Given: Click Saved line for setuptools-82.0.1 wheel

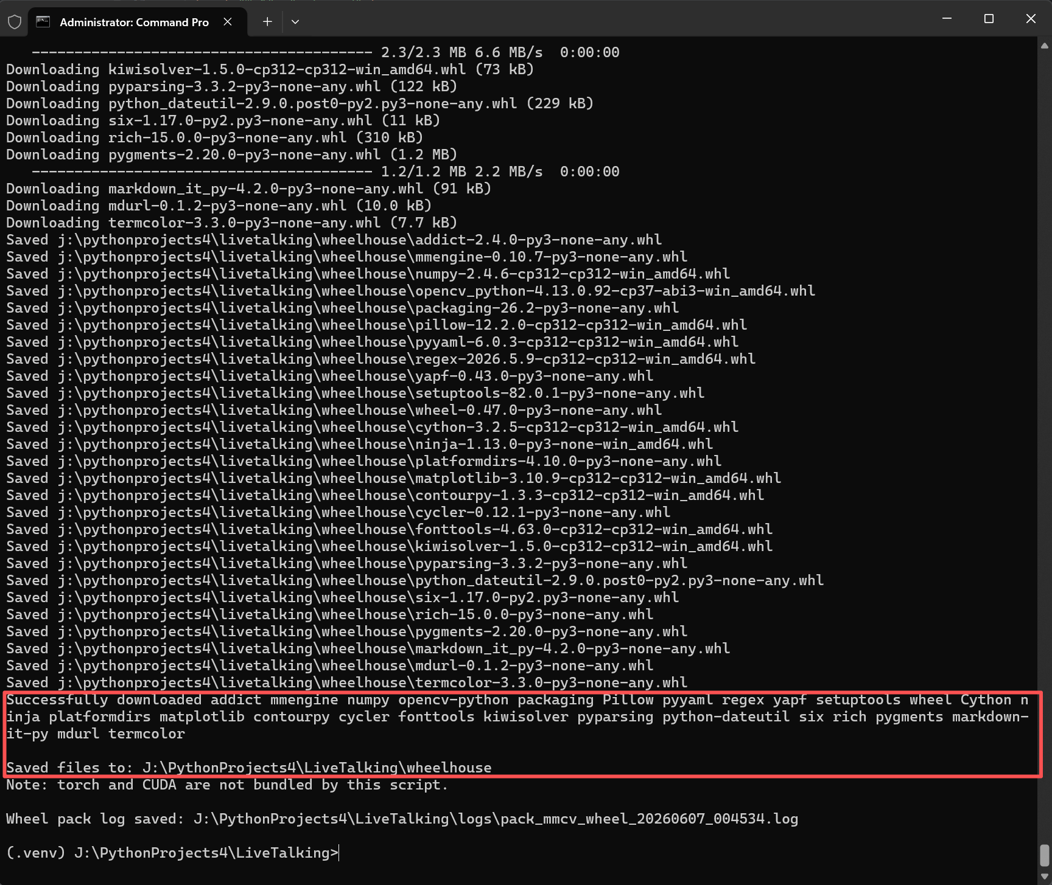Looking at the screenshot, I should [x=355, y=393].
